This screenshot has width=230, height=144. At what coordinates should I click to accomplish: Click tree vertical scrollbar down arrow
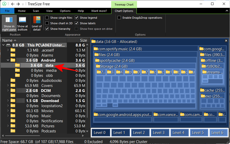coord(87,131)
